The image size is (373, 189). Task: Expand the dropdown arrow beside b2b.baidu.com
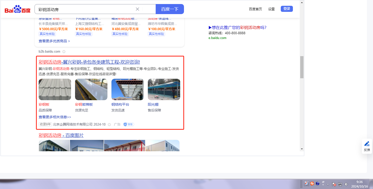pyautogui.click(x=64, y=52)
